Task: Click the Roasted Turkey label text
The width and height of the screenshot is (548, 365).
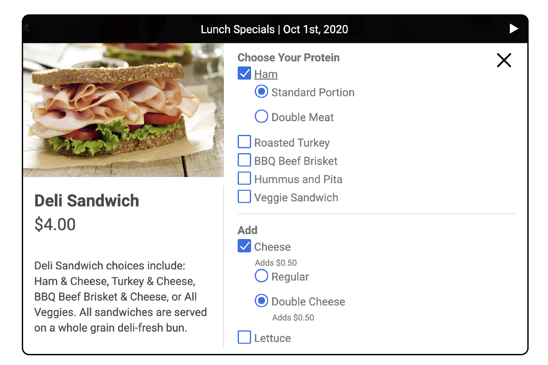Action: click(292, 143)
